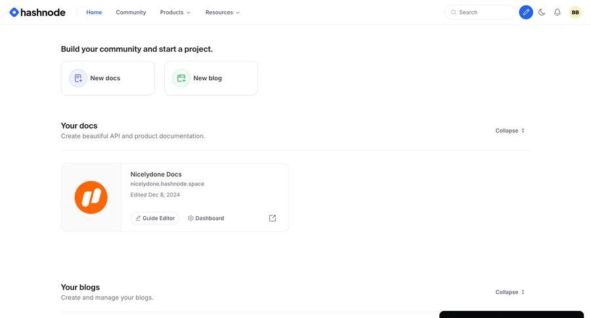This screenshot has height=318, width=591.
Task: Toggle dark mode with moon icon
Action: click(x=542, y=12)
